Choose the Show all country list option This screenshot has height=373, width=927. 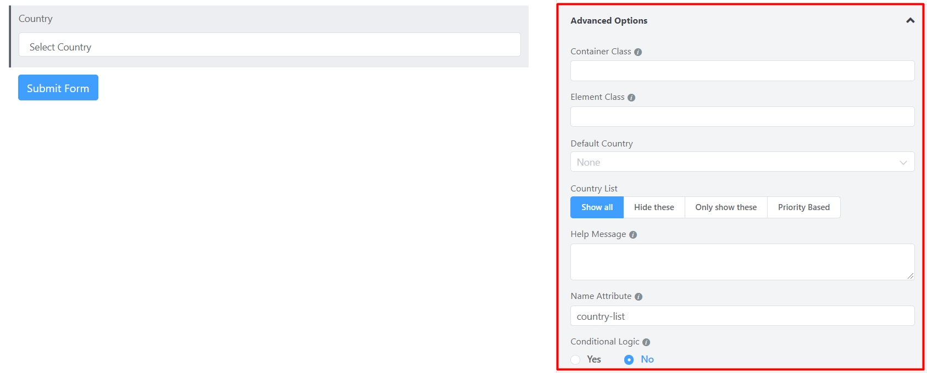pos(597,207)
